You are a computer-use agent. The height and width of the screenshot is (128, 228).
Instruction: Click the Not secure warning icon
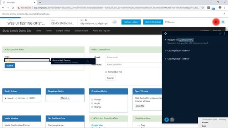point(19,8)
